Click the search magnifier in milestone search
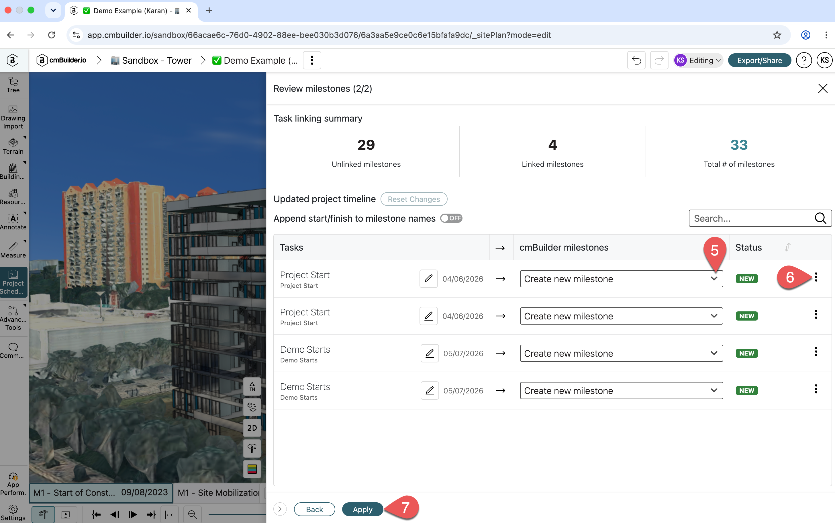 point(820,218)
